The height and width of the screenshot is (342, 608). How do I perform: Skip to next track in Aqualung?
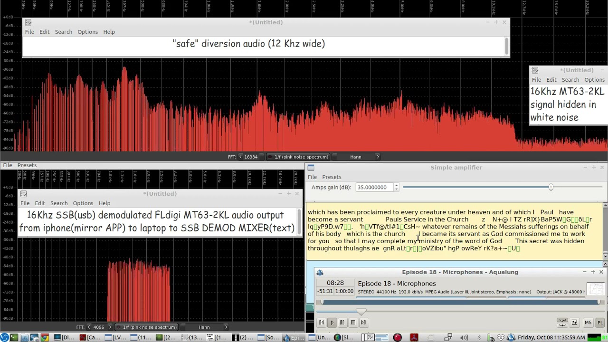tap(363, 323)
